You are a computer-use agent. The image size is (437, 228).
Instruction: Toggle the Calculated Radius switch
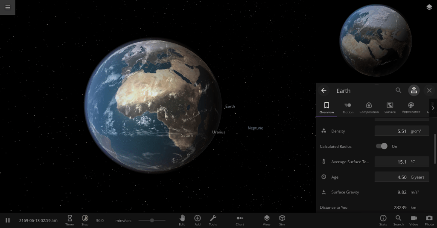(382, 146)
